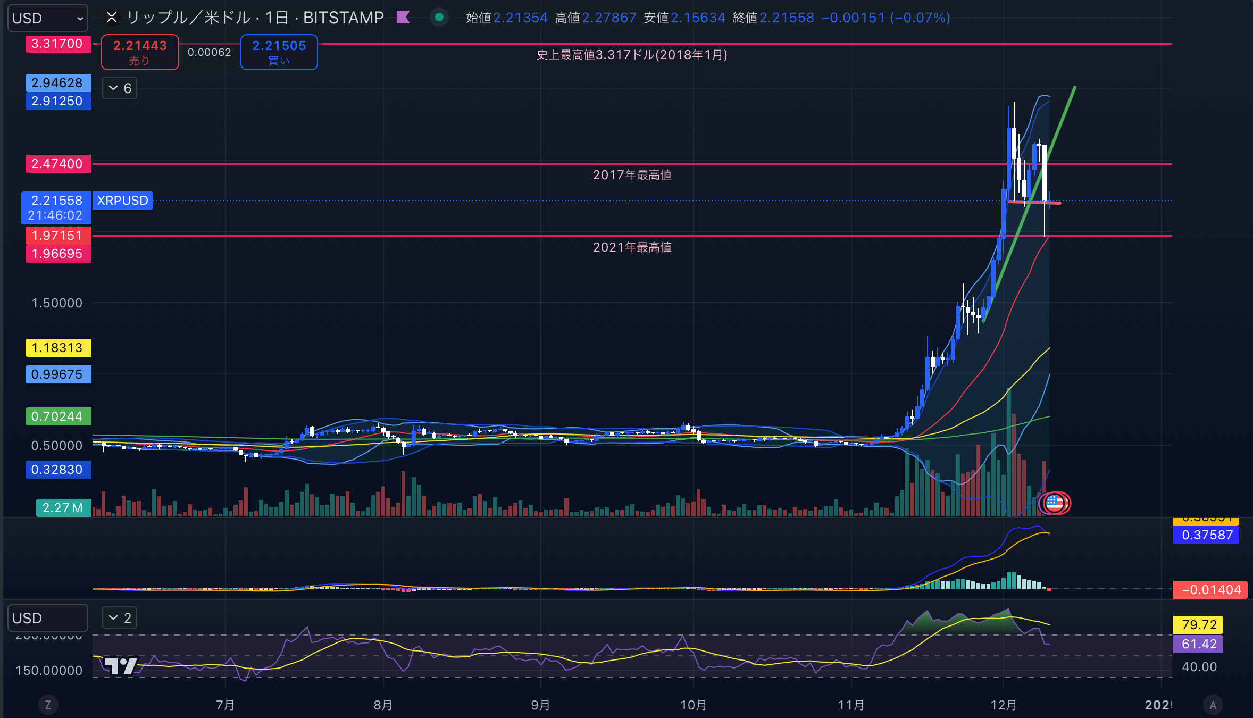Click the purple flag icon beside BITSTAMP
This screenshot has height=718, width=1253.
(x=403, y=18)
